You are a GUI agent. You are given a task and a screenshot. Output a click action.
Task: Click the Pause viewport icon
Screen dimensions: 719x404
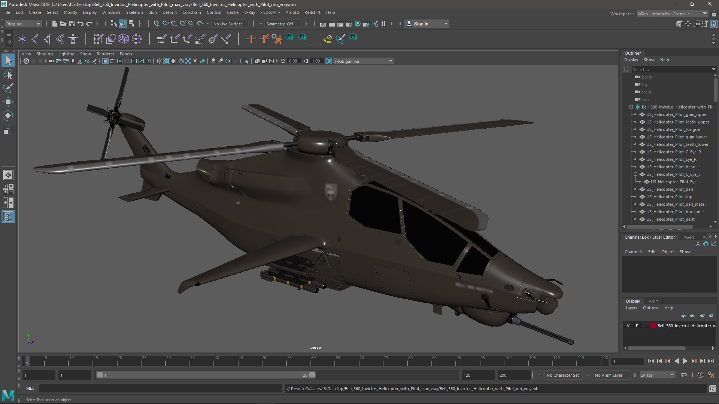point(383,24)
